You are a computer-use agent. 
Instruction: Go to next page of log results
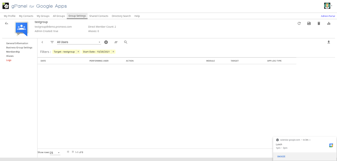[73, 152]
